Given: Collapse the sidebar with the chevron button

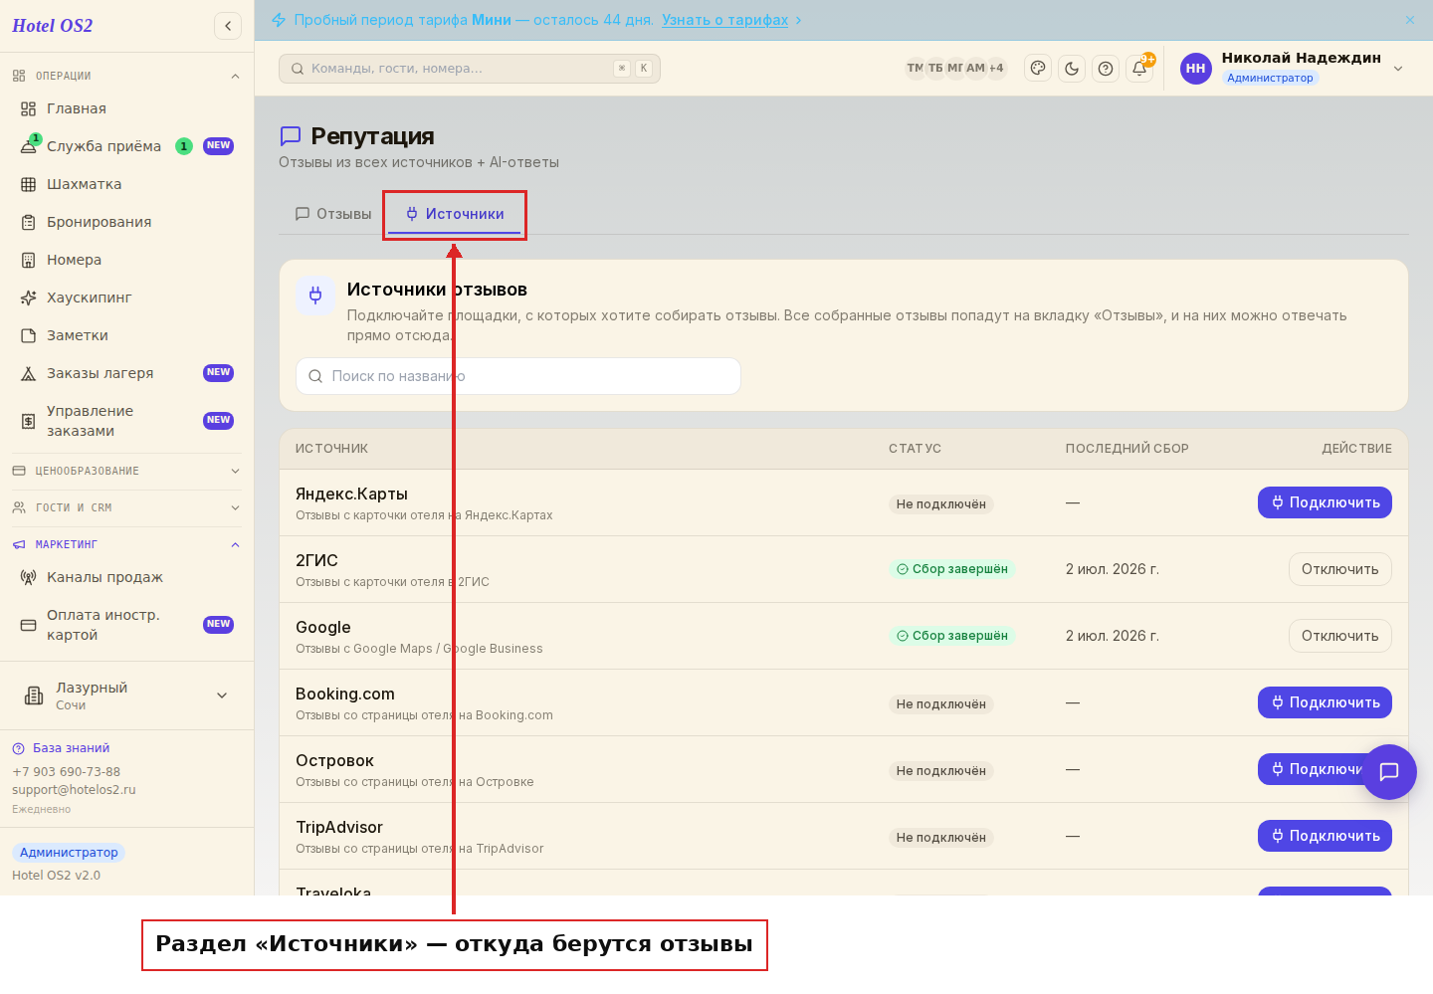Looking at the screenshot, I should coord(228,26).
